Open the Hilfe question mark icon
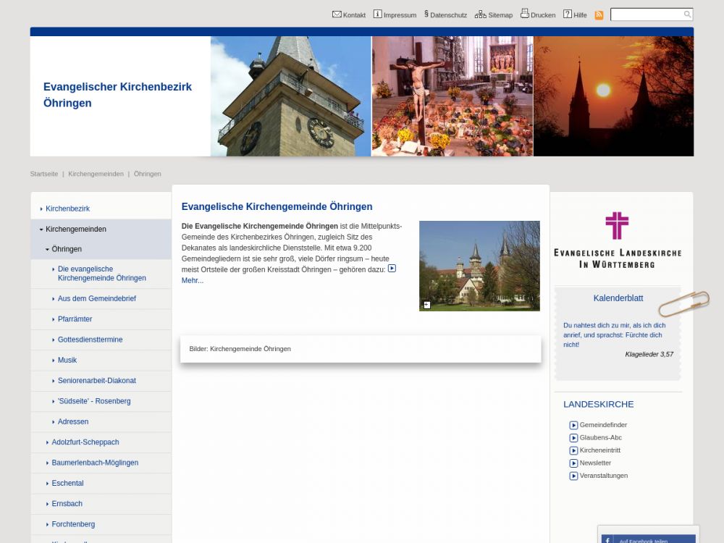The width and height of the screenshot is (724, 543). 568,14
